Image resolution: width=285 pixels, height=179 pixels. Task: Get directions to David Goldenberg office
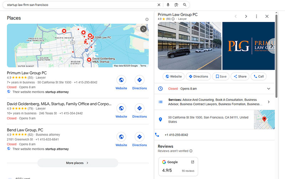[x=139, y=108]
